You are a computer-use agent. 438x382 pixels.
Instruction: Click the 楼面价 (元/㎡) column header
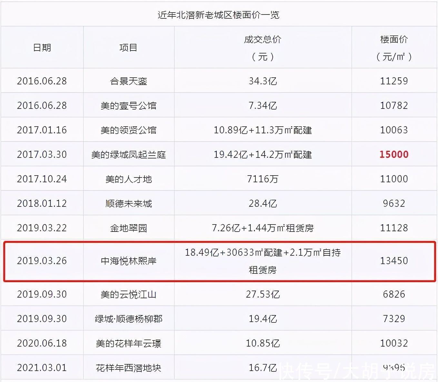(x=394, y=48)
